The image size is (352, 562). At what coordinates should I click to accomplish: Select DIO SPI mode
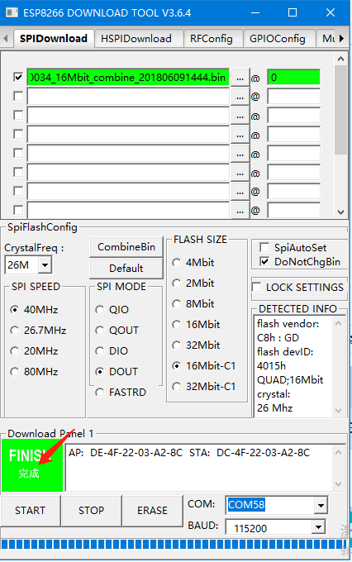click(112, 351)
